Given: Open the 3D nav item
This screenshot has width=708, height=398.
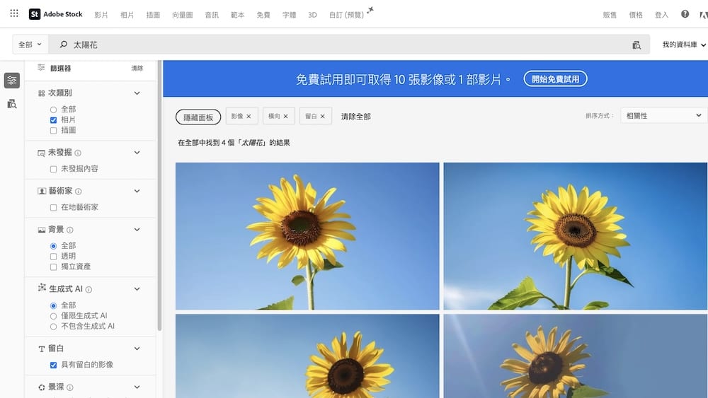Looking at the screenshot, I should [312, 15].
